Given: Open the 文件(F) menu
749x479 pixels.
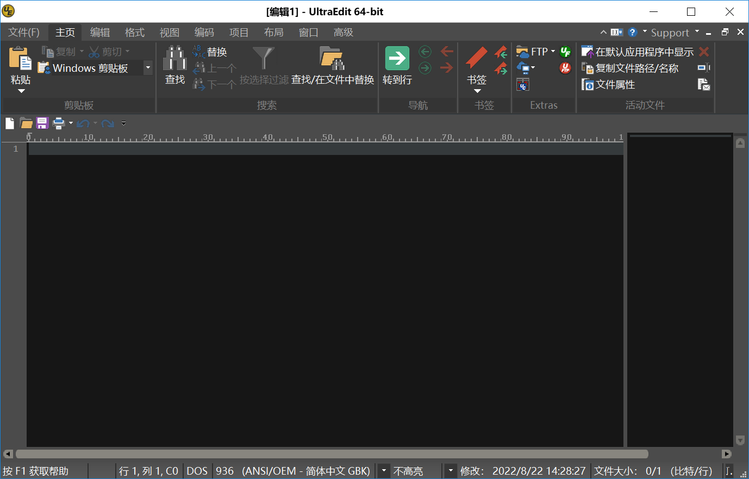Looking at the screenshot, I should click(x=24, y=33).
